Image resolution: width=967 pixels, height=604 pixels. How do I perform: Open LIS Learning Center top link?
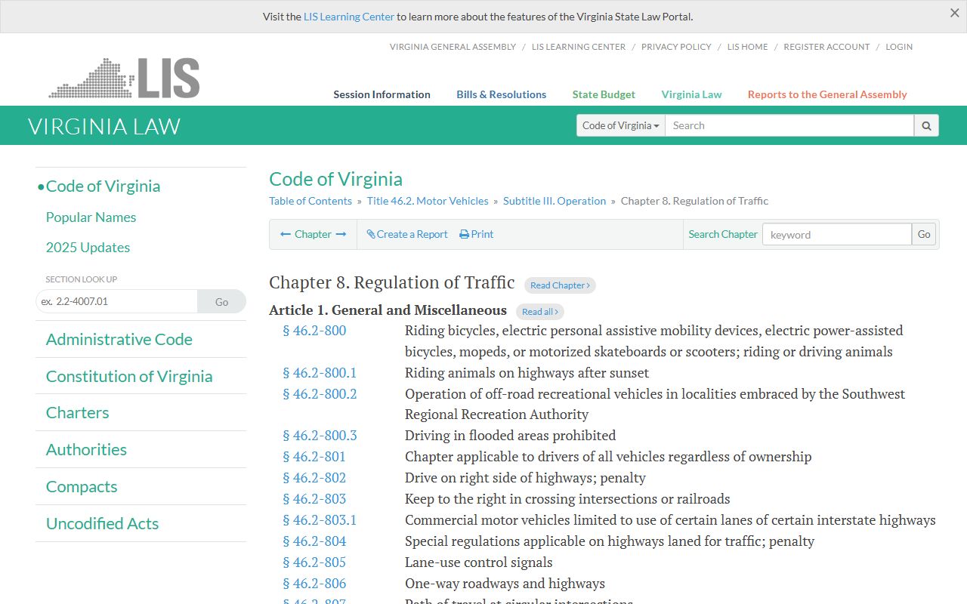[x=579, y=47]
